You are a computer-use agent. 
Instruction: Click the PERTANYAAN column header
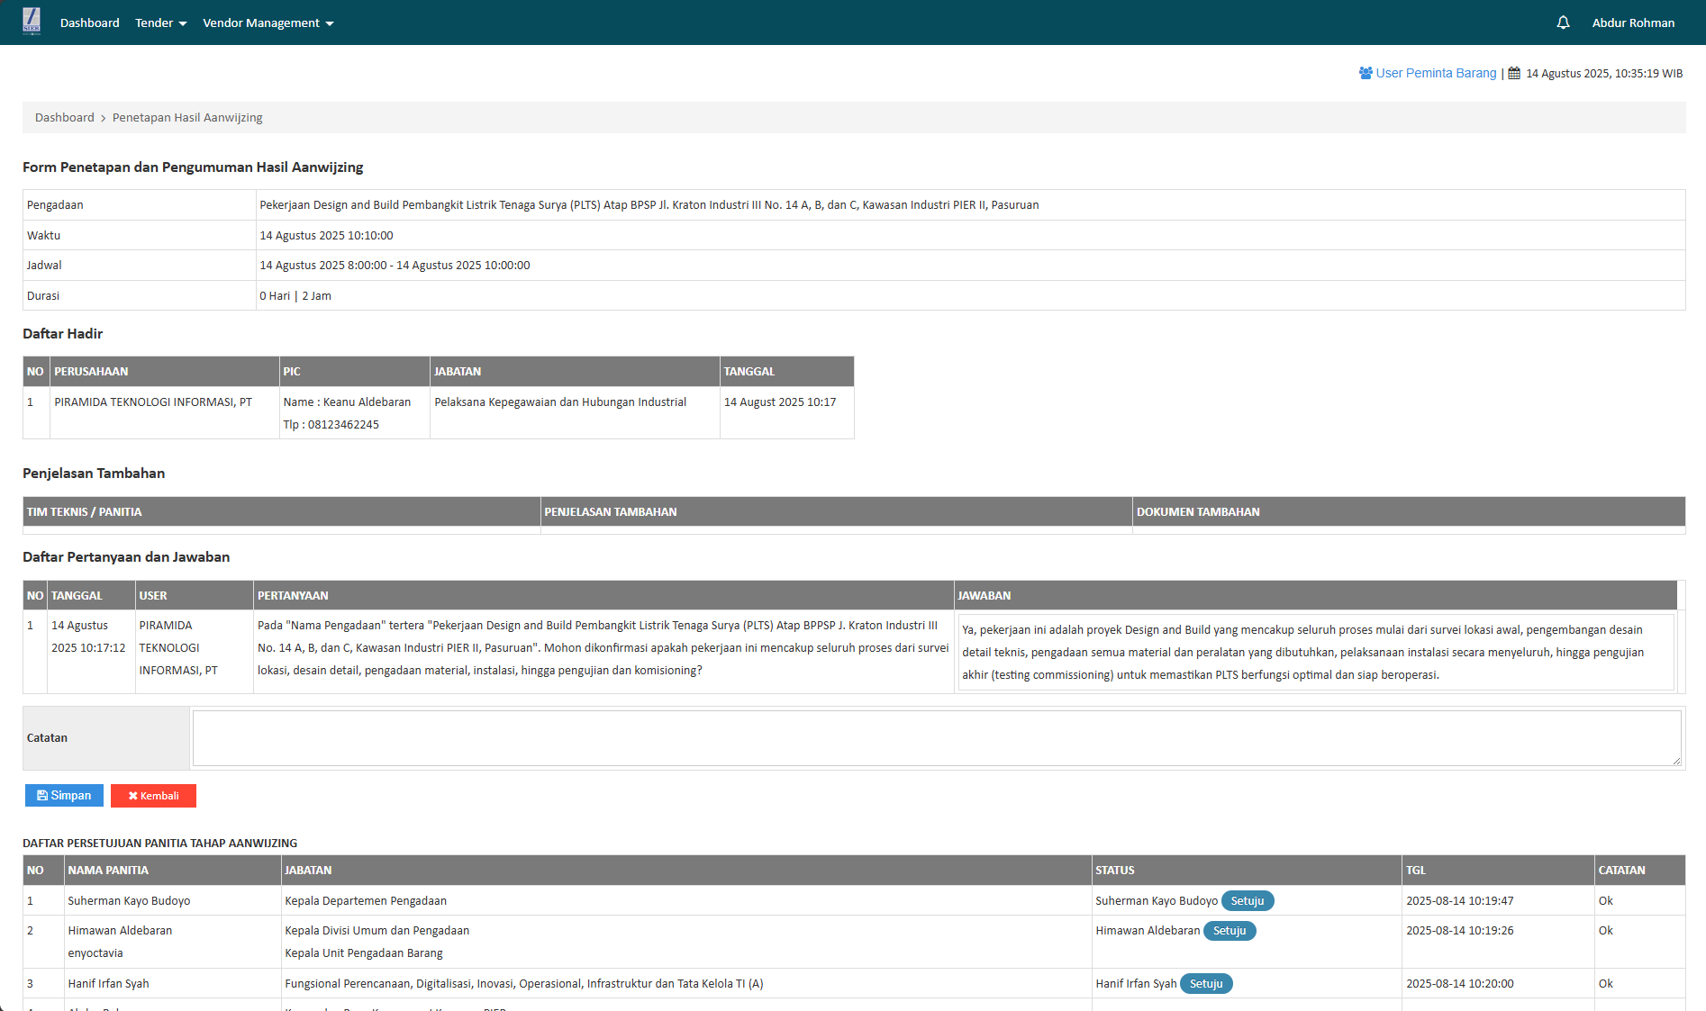(603, 596)
